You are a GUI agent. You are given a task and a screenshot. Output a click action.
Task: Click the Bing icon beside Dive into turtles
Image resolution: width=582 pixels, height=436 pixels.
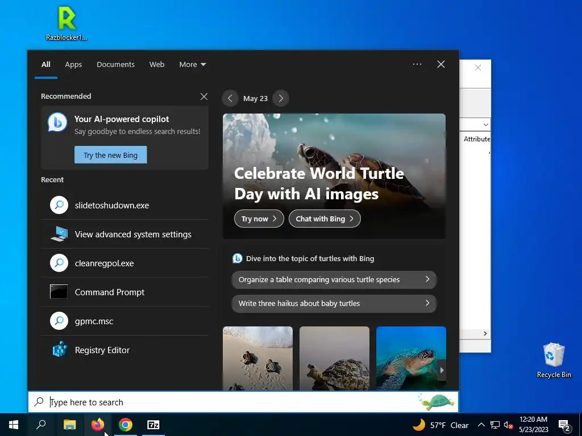click(x=237, y=258)
